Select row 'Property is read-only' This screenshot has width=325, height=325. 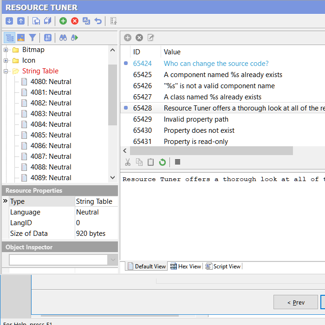tap(222, 141)
